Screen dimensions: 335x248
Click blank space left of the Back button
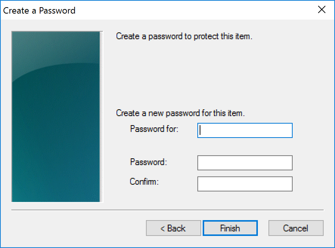coord(76,228)
